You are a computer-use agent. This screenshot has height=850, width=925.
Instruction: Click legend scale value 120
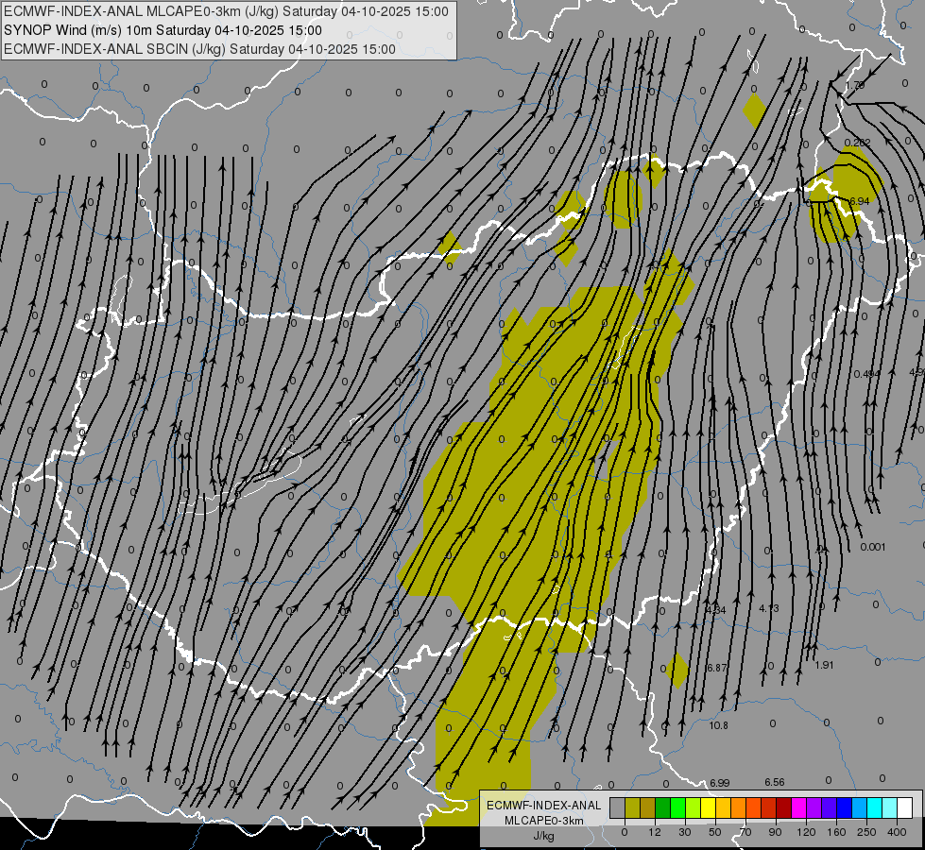806,832
